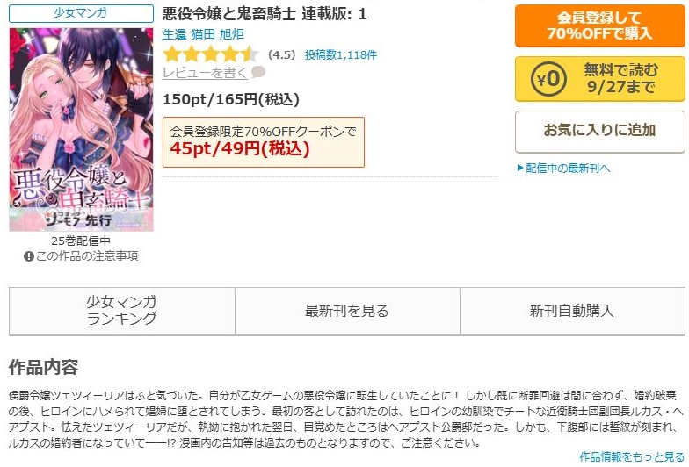
Task: Click レビューを書く link
Action: click(206, 72)
